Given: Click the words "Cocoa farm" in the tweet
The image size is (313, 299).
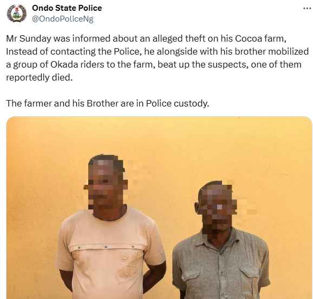Looking at the screenshot, I should pos(260,39).
